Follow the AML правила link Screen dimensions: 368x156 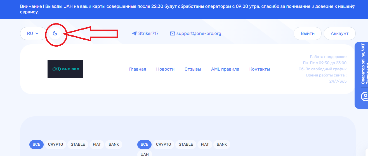click(x=225, y=69)
